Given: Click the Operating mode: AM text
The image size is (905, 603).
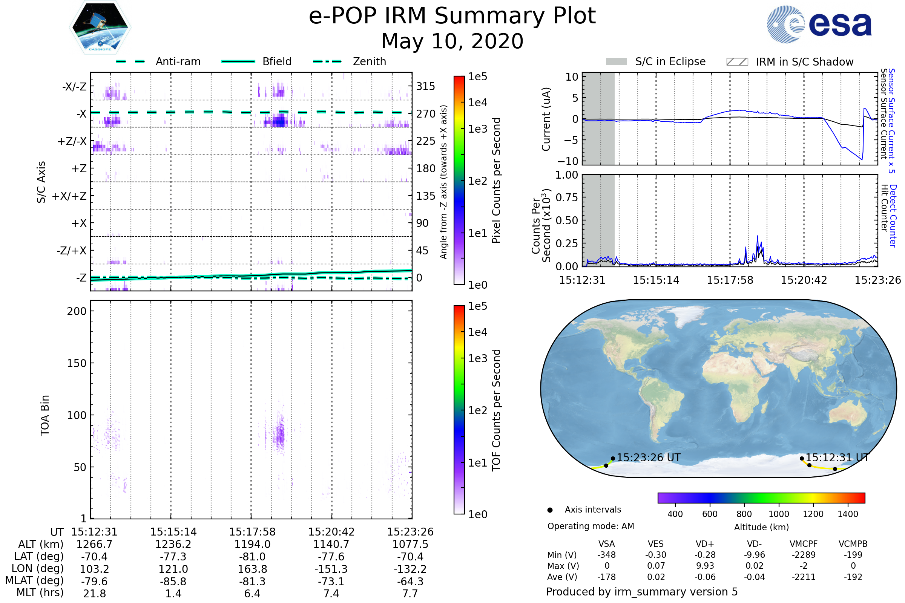Looking at the screenshot, I should [591, 526].
